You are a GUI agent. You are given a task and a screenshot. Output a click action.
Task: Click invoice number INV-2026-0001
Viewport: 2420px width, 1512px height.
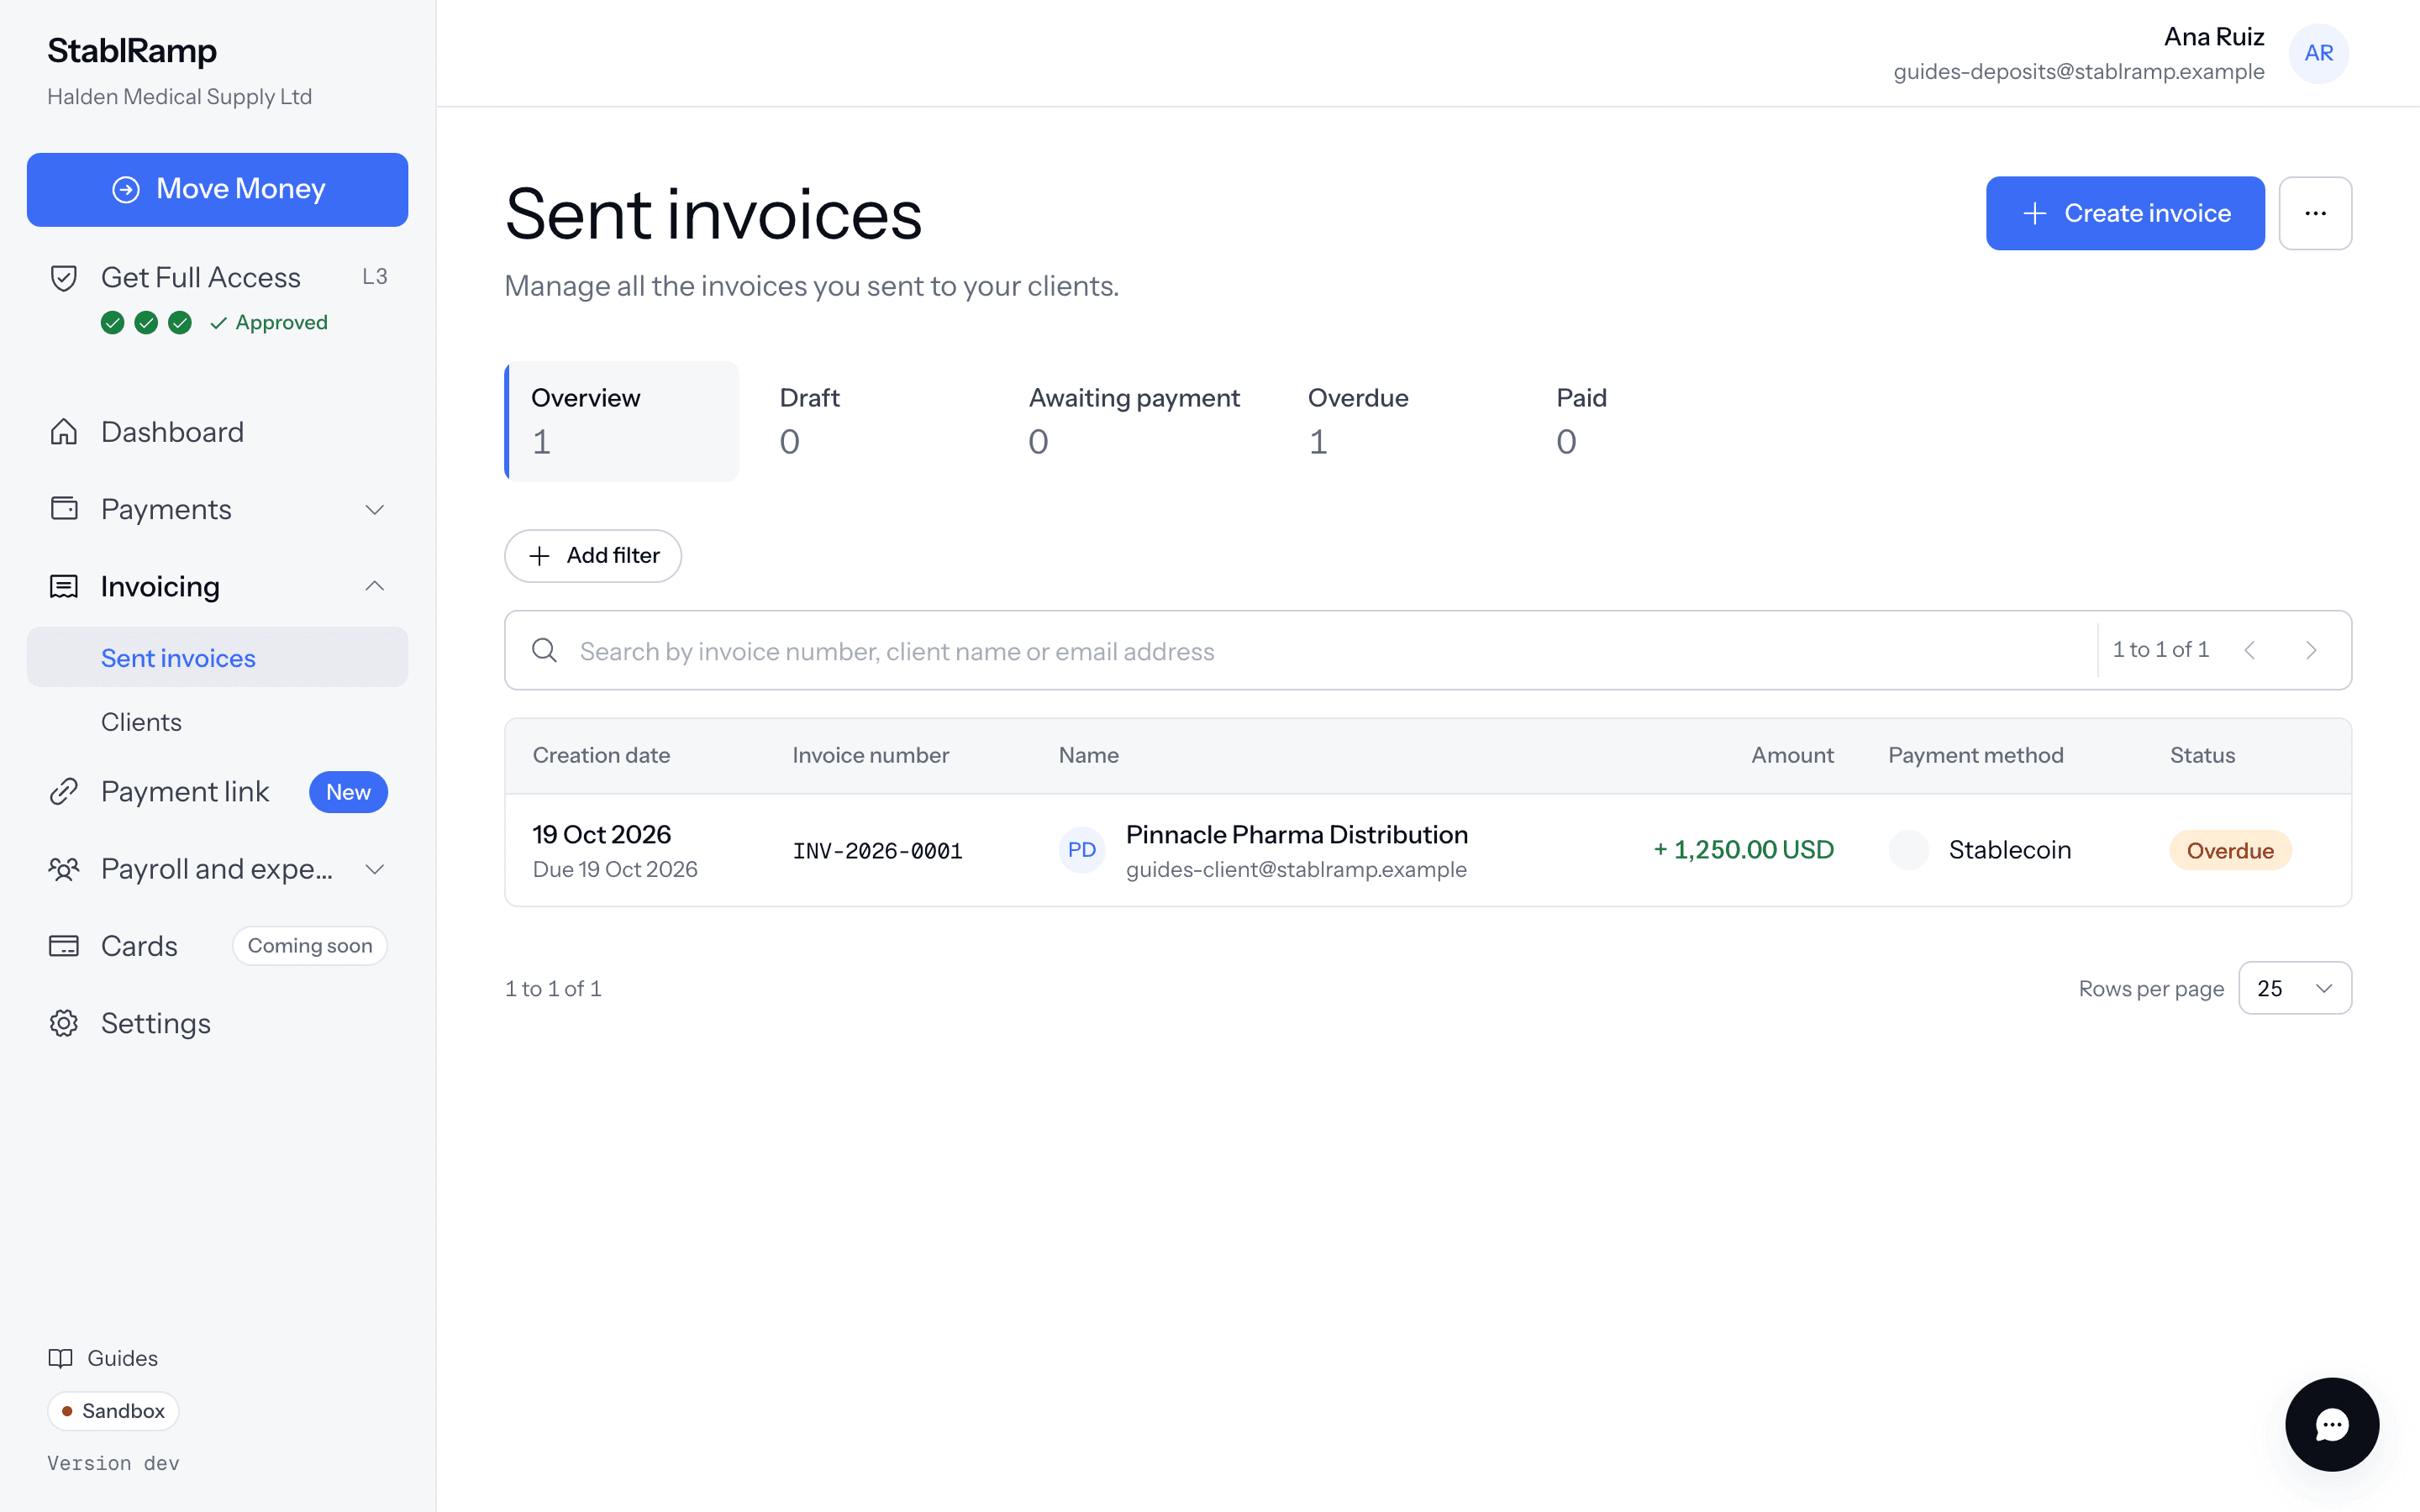point(877,850)
